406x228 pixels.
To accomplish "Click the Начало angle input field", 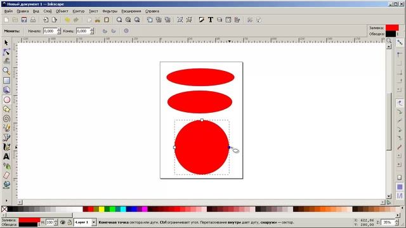I will point(49,31).
